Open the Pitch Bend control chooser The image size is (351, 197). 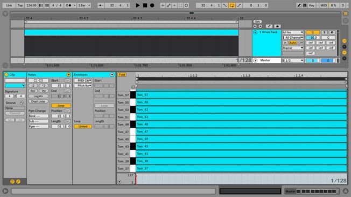pyautogui.click(x=83, y=86)
